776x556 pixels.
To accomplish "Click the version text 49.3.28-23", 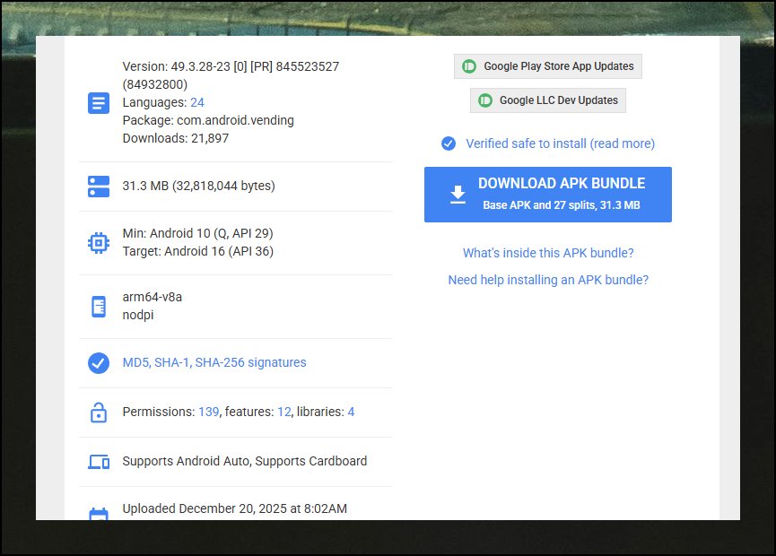I will (200, 66).
